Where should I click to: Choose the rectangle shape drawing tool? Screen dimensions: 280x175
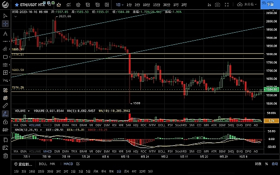point(5,57)
